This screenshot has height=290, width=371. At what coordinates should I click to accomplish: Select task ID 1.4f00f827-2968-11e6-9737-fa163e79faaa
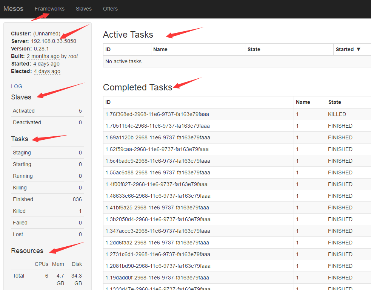[x=156, y=184]
